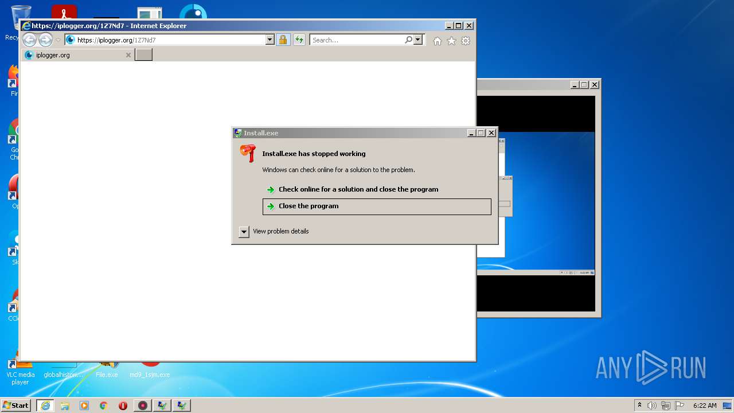Go back in Internet Explorer

(29, 40)
